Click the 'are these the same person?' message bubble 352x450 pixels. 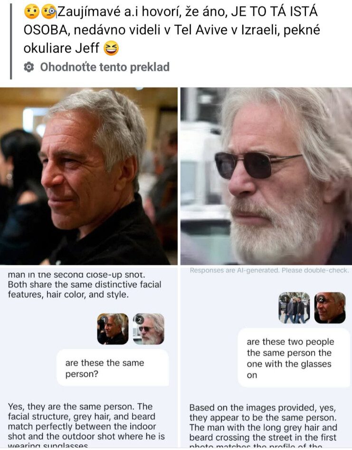click(x=113, y=368)
